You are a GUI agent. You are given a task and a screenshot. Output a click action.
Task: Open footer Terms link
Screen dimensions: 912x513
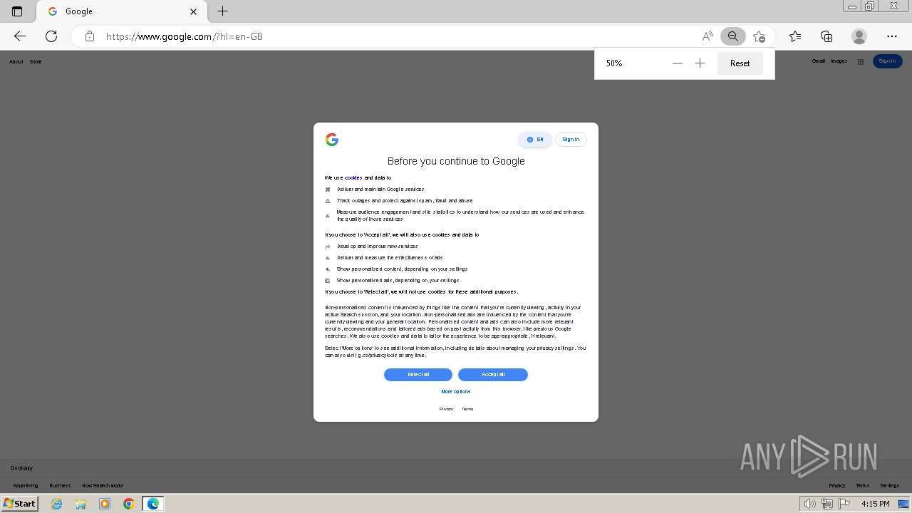pyautogui.click(x=863, y=486)
